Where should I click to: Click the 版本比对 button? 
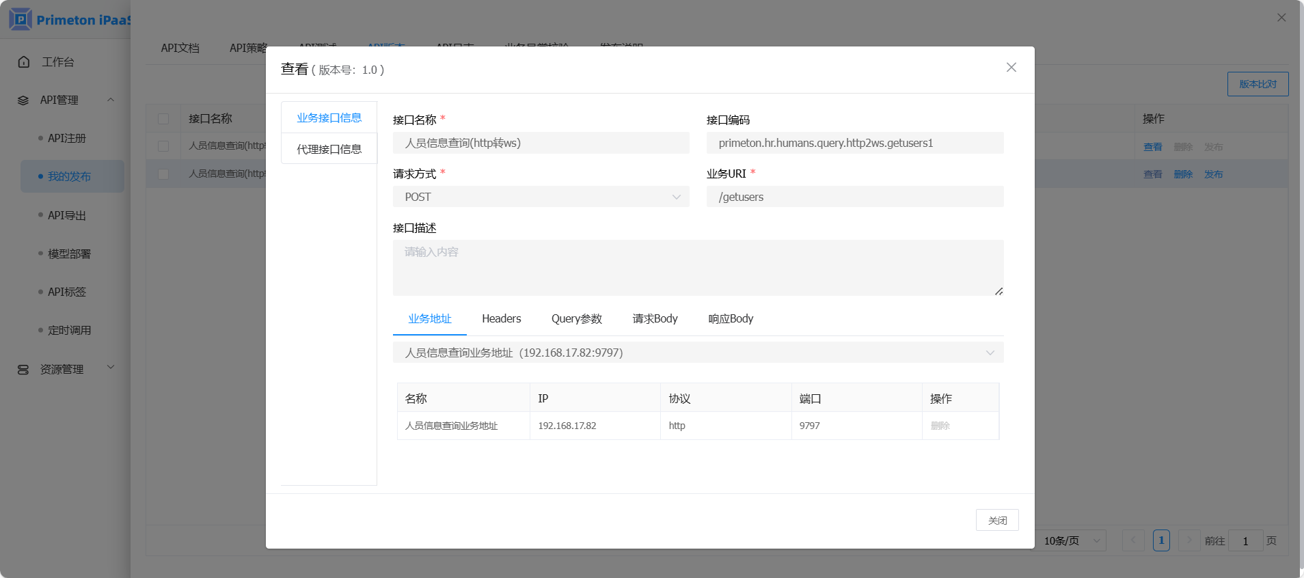click(1258, 84)
